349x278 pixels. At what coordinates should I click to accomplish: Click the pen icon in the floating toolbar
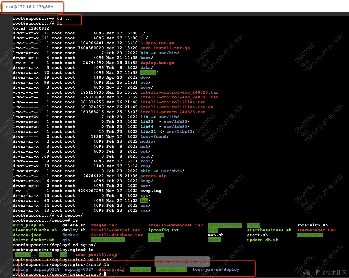point(196,262)
